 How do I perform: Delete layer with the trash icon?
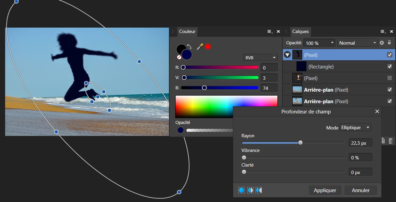[x=391, y=141]
